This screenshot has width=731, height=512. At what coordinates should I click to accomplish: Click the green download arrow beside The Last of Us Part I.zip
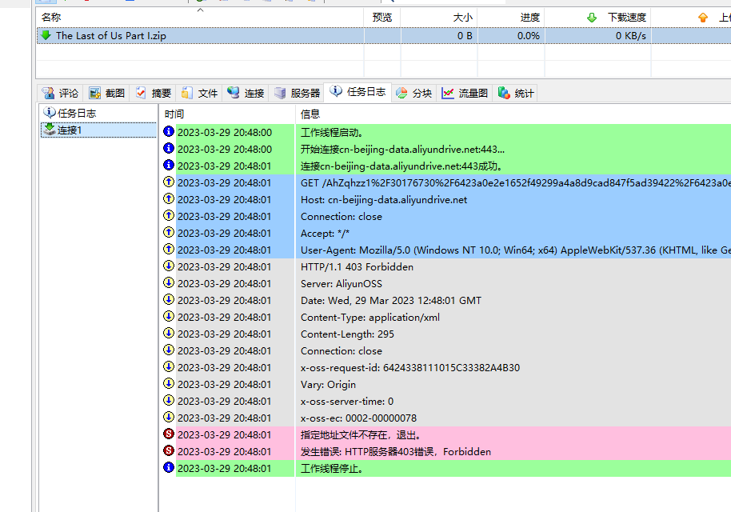pyautogui.click(x=46, y=35)
